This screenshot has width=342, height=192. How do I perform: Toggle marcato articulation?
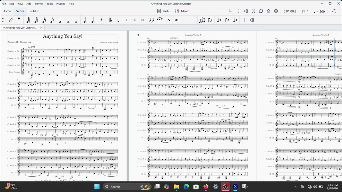pos(169,20)
